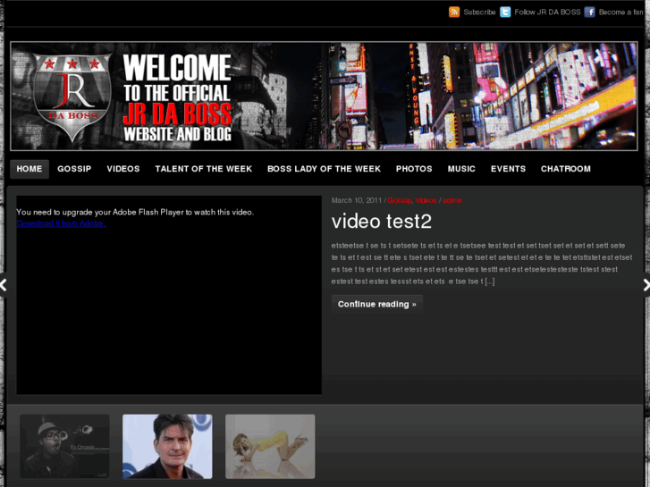The image size is (650, 487).
Task: Click the RSS feed subscribe icon
Action: (454, 12)
